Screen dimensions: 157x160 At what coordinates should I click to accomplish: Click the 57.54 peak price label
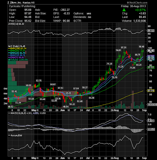pyautogui.click(x=76, y=88)
